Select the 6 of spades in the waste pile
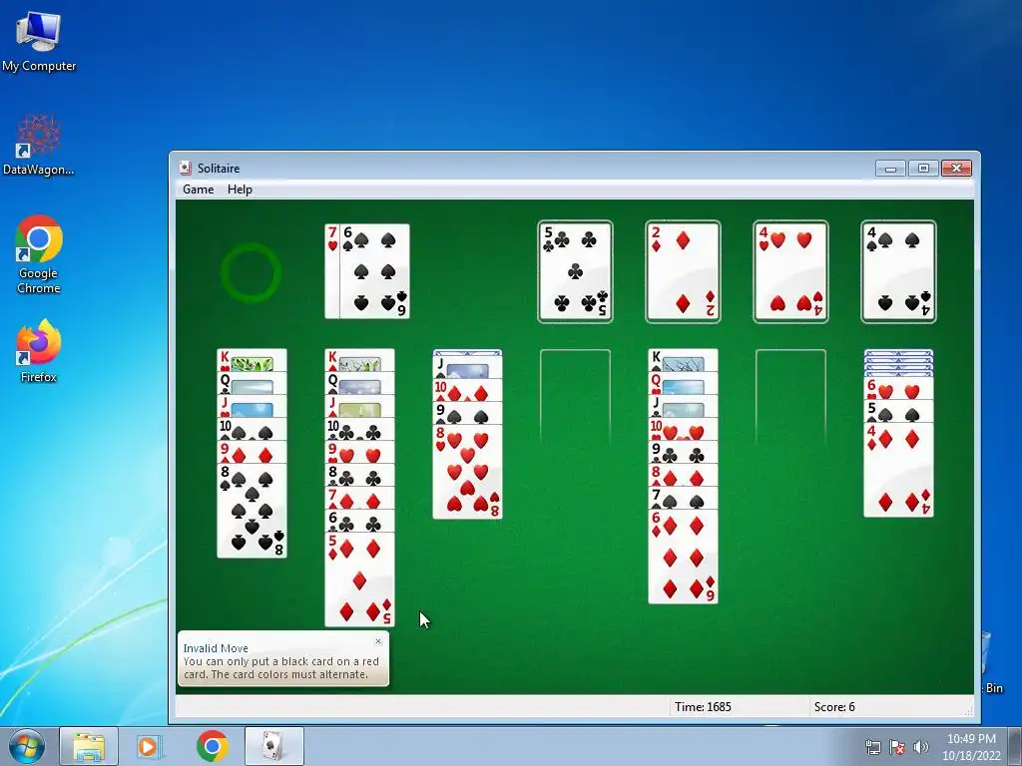Viewport: 1022px width, 766px height. pyautogui.click(x=375, y=271)
